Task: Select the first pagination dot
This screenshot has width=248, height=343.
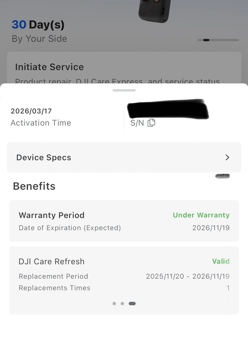Action: tap(114, 303)
